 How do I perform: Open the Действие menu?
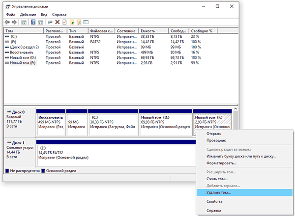pyautogui.click(x=28, y=14)
